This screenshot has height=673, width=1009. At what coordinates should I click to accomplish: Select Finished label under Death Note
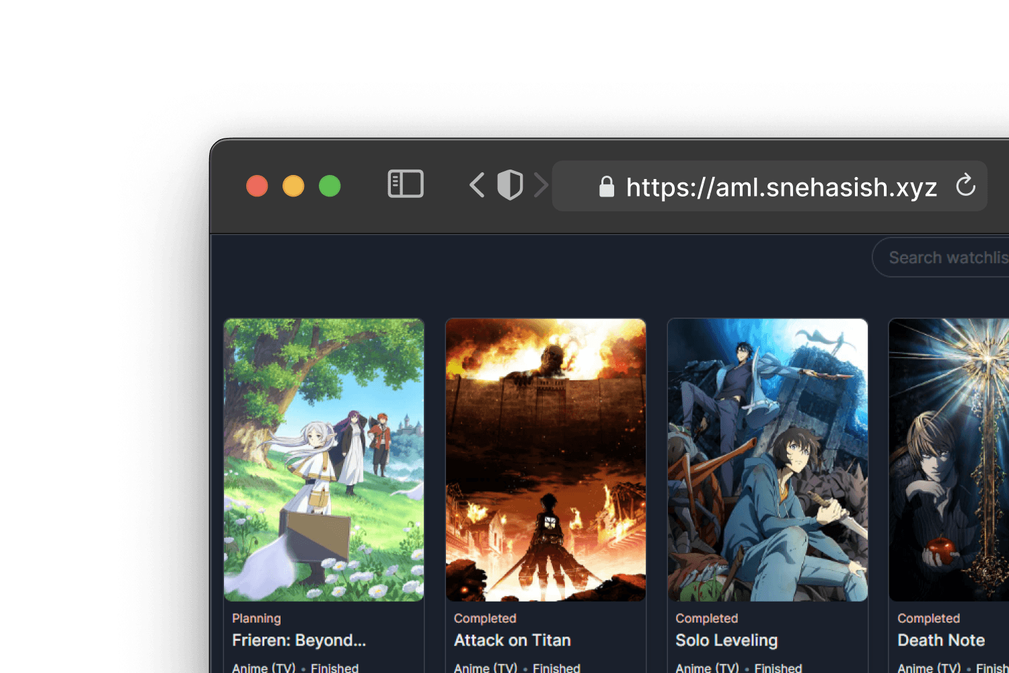coord(992,668)
